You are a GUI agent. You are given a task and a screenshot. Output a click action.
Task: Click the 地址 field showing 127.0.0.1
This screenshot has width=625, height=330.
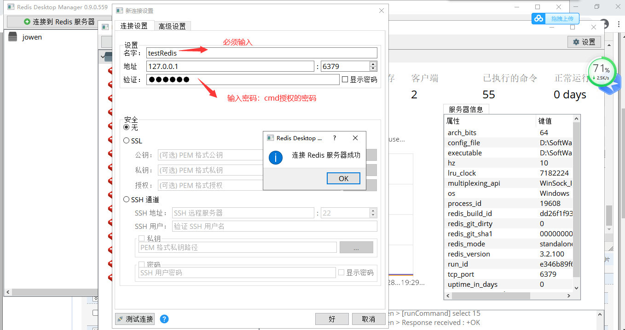coord(230,66)
